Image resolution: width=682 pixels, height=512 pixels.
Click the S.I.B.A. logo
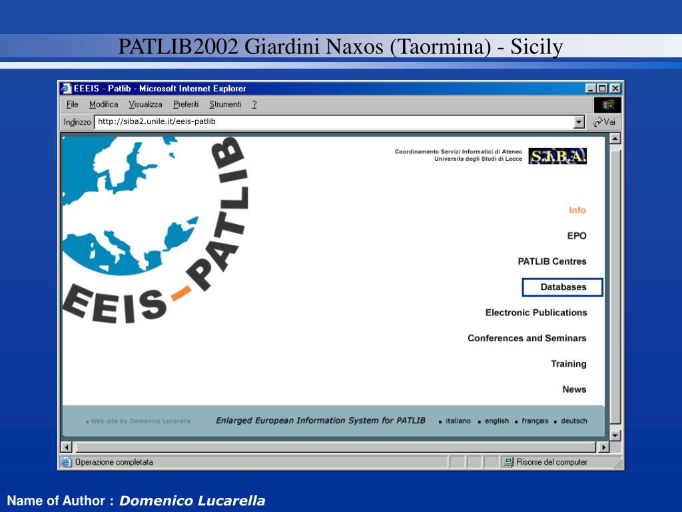click(x=557, y=156)
